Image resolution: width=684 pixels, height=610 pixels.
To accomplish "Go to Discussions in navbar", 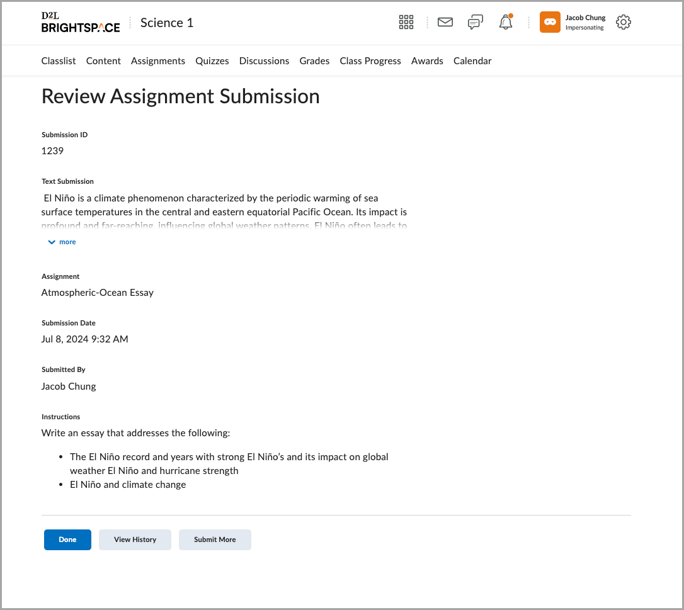I will (x=264, y=61).
